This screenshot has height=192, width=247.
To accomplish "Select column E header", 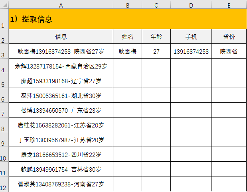I will click(229, 5).
